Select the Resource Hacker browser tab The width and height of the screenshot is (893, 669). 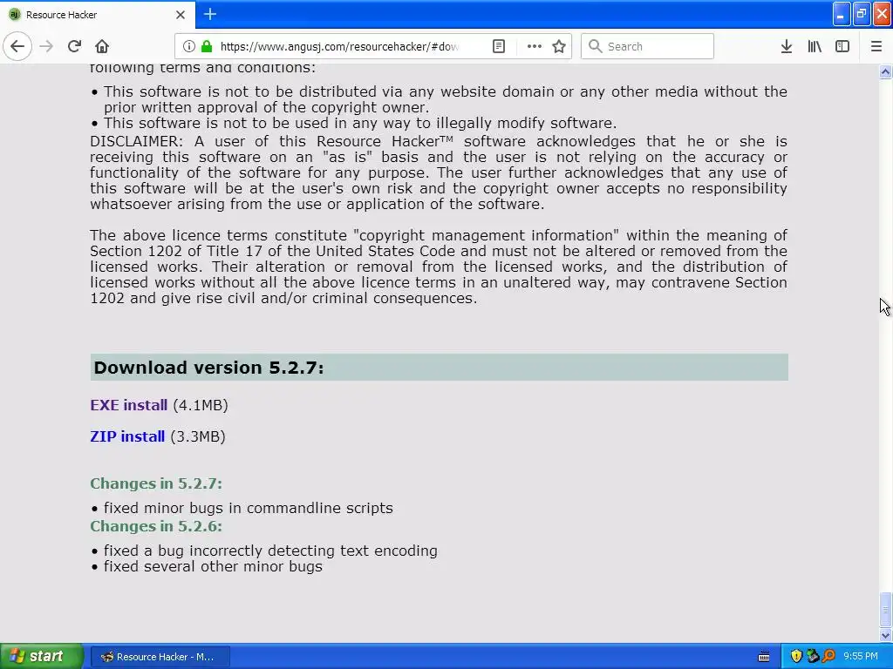tap(98, 15)
